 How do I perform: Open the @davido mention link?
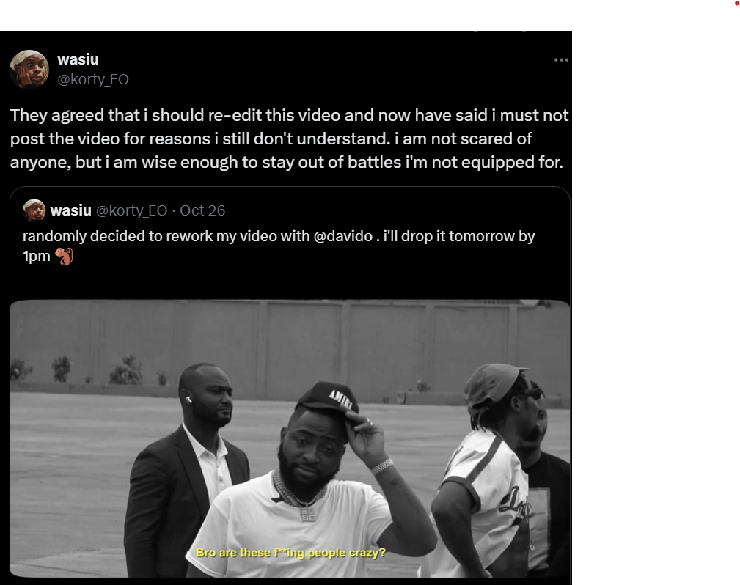[345, 237]
